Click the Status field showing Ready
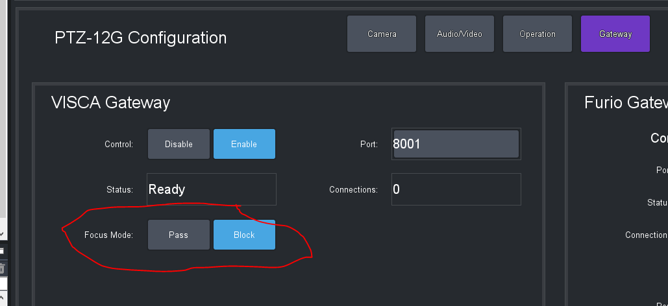The image size is (668, 306). click(211, 189)
